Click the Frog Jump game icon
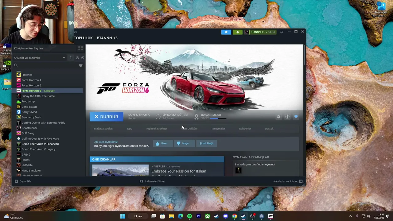The height and width of the screenshot is (221, 393). (19, 101)
